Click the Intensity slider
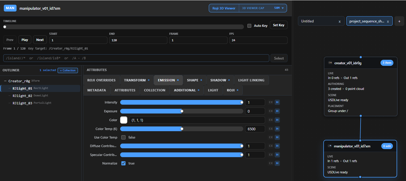Viewport: 406px width, 181px height. [x=182, y=102]
